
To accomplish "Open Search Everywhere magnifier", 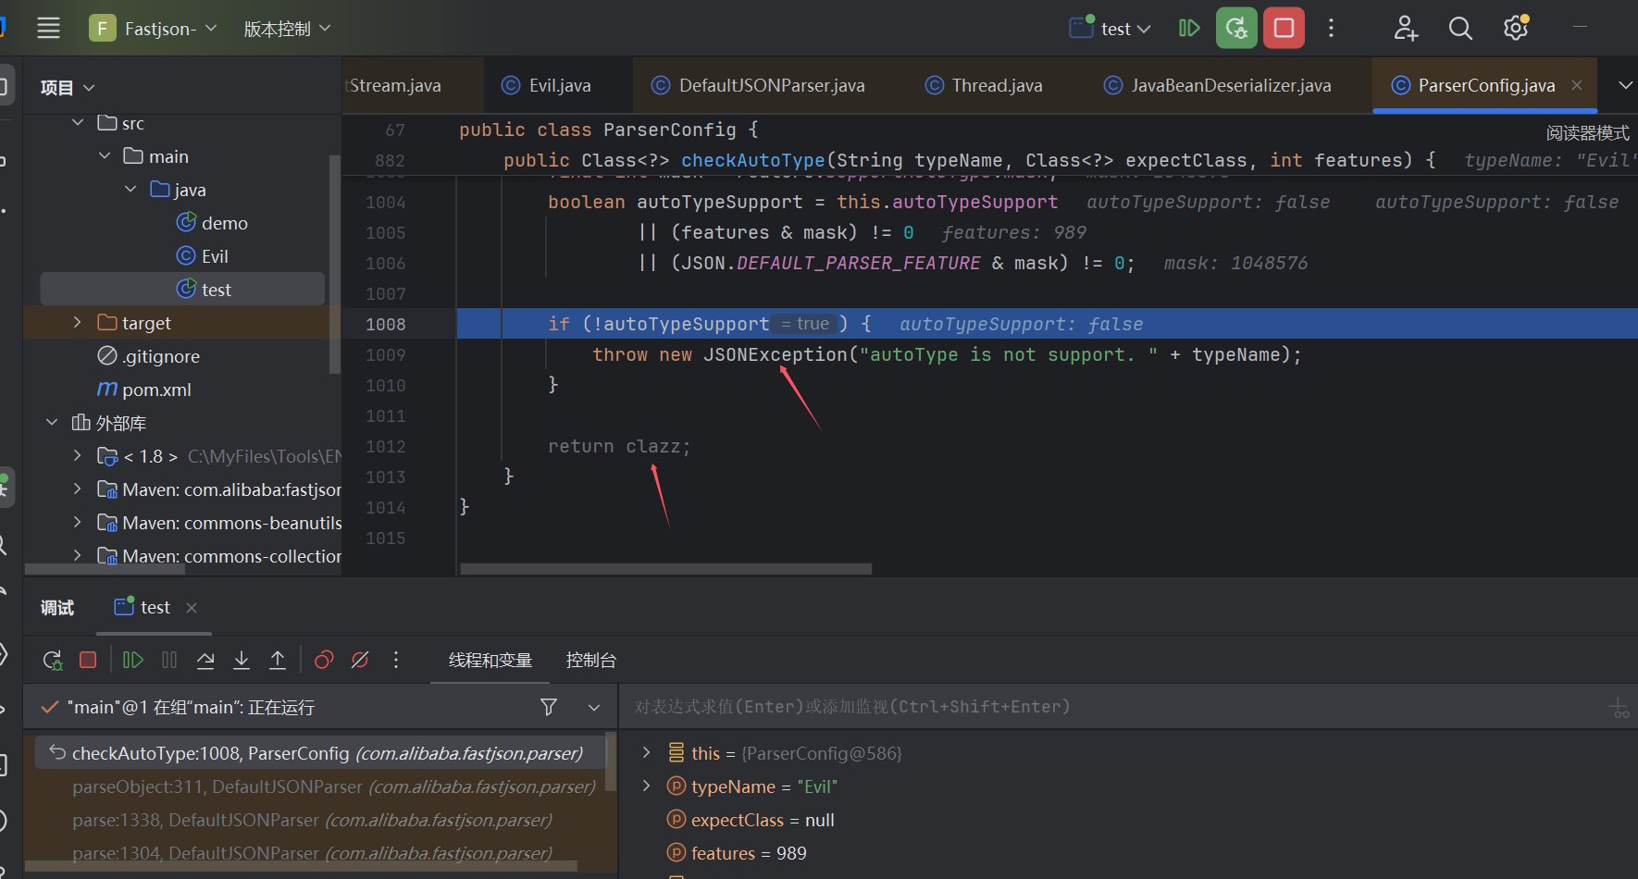I will point(1460,28).
